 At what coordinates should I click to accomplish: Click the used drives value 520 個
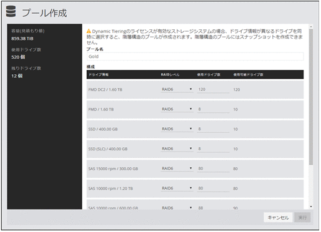tap(18, 57)
